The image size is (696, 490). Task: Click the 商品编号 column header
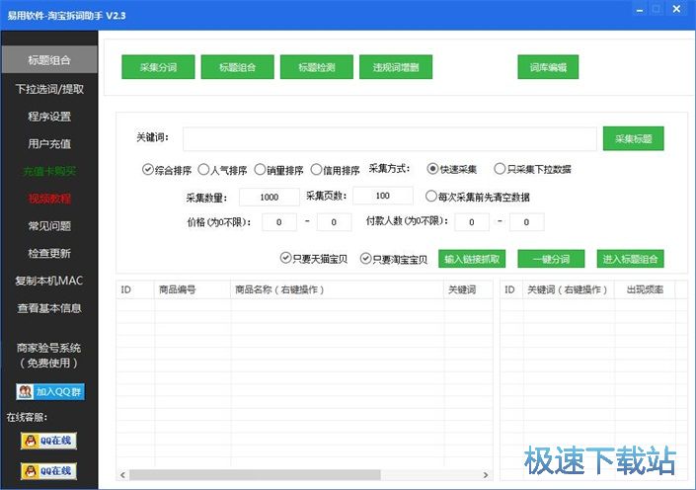pyautogui.click(x=193, y=289)
